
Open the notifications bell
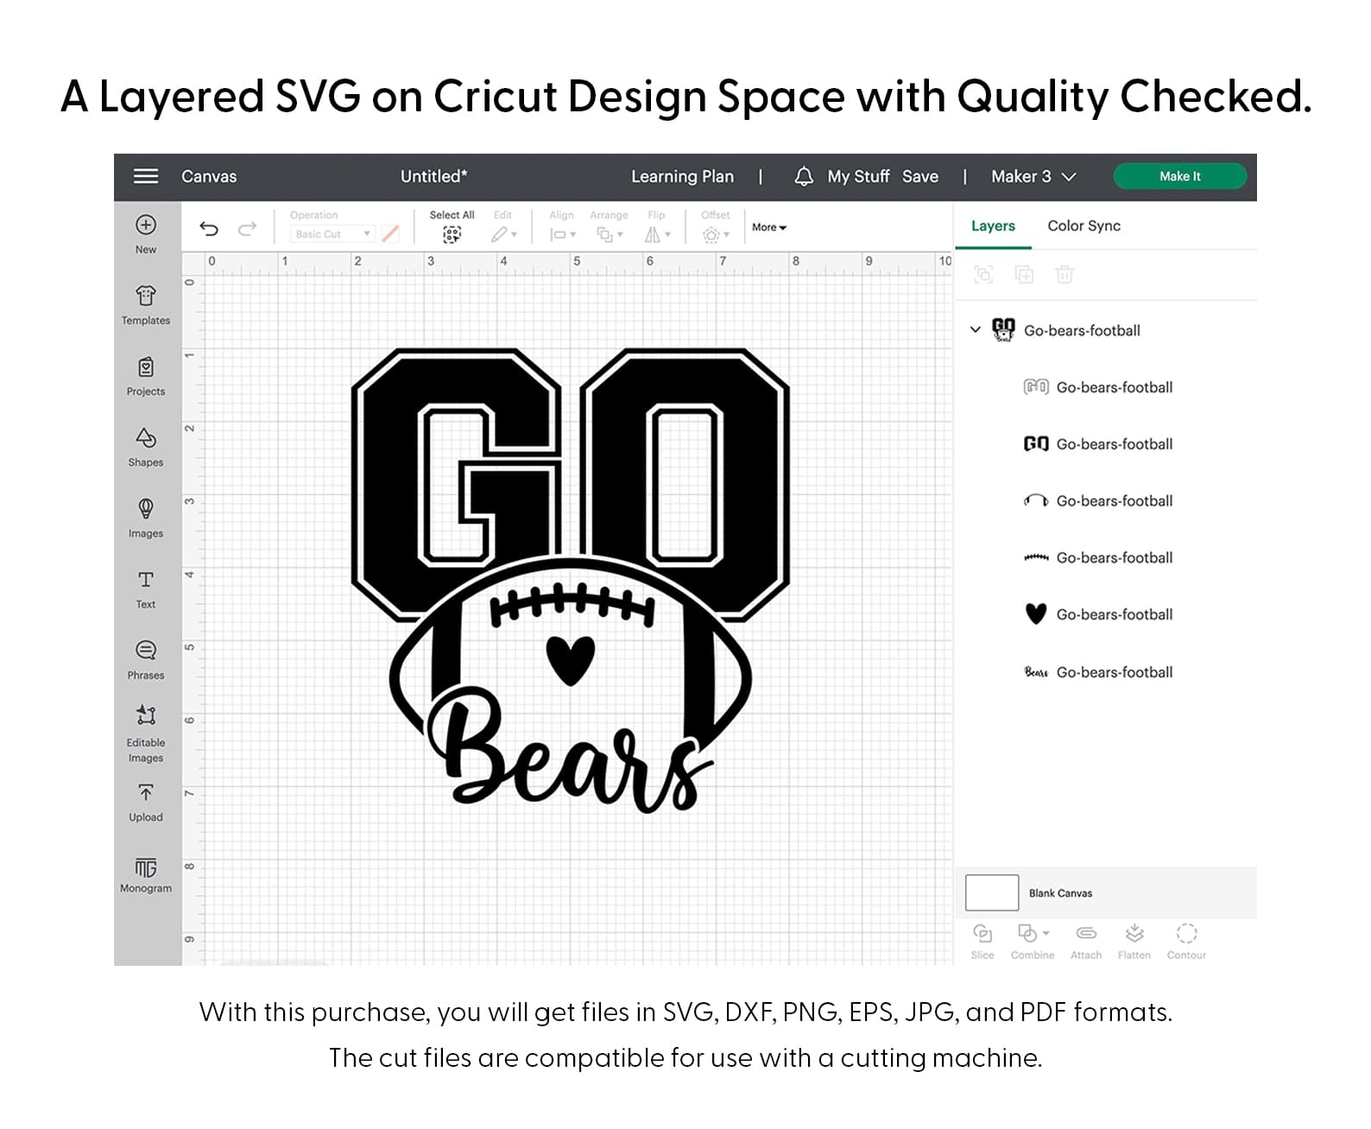click(x=804, y=176)
